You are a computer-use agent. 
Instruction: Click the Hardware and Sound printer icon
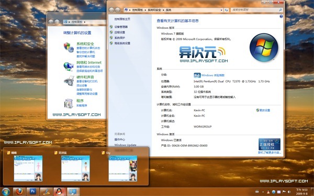pyautogui.click(x=69, y=81)
